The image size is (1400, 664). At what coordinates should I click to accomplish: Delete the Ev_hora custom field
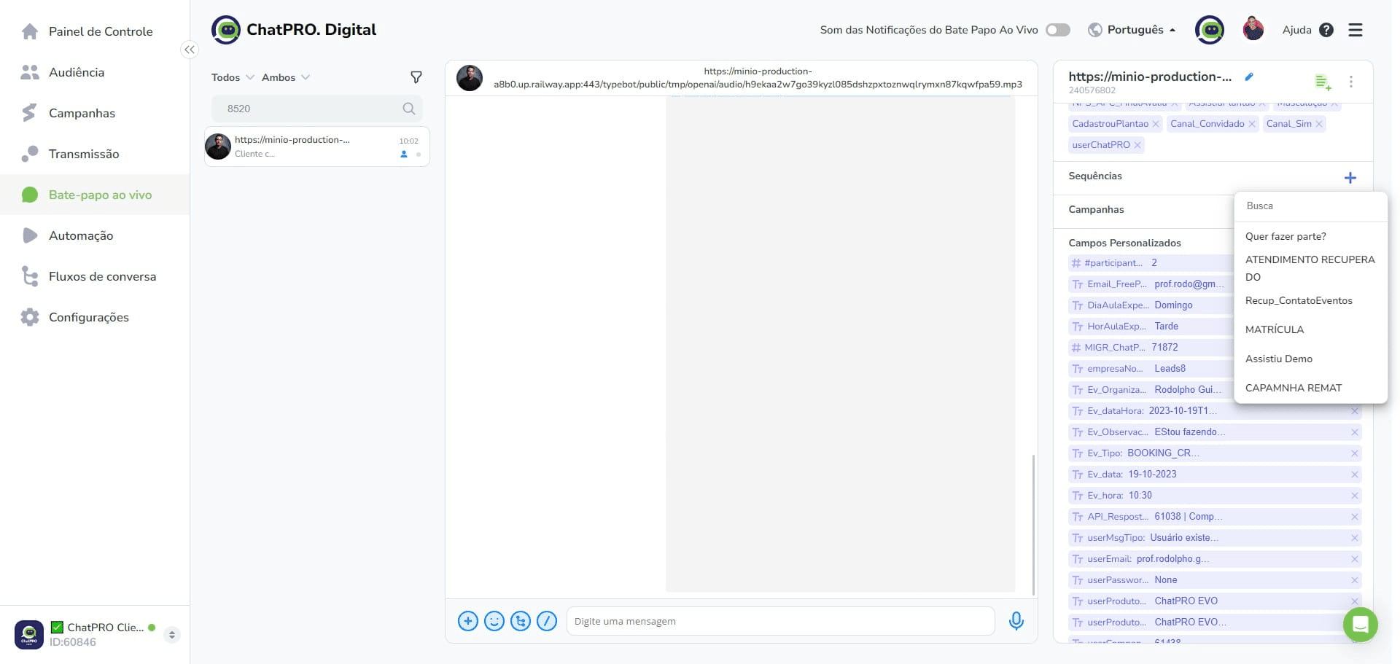click(x=1355, y=496)
